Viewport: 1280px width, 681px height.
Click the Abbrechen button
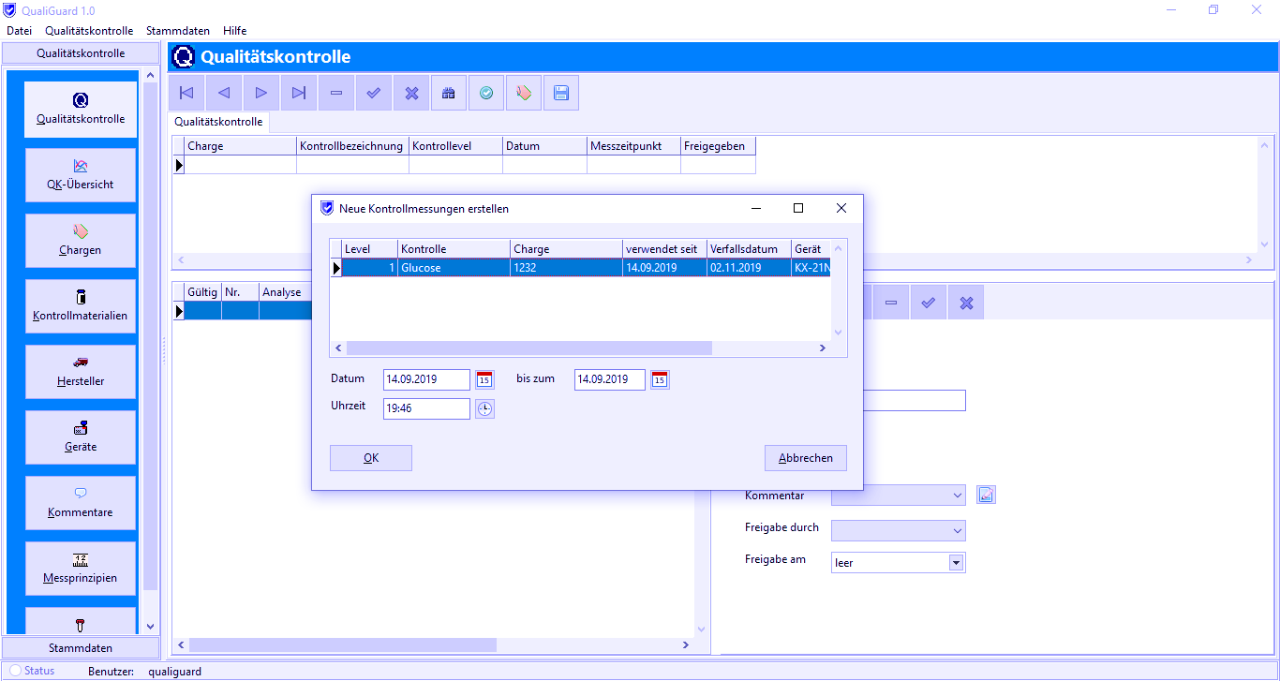click(805, 458)
